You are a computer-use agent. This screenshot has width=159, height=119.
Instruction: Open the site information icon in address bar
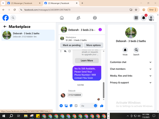click(x=21, y=10)
